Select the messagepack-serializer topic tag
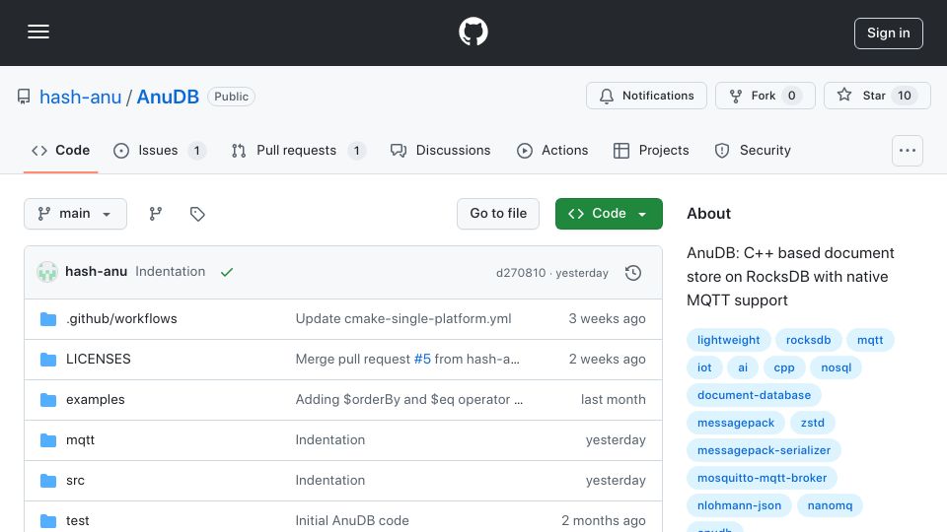This screenshot has width=947, height=532. click(764, 450)
